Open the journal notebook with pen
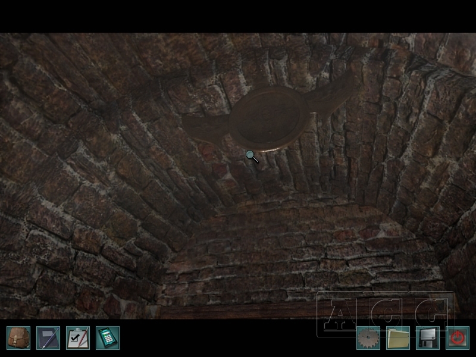Viewport: 476px width, 357px height. point(48,338)
